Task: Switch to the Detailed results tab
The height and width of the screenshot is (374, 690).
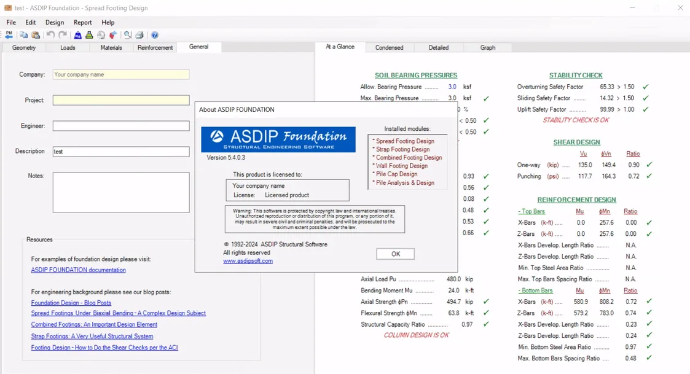Action: click(439, 47)
